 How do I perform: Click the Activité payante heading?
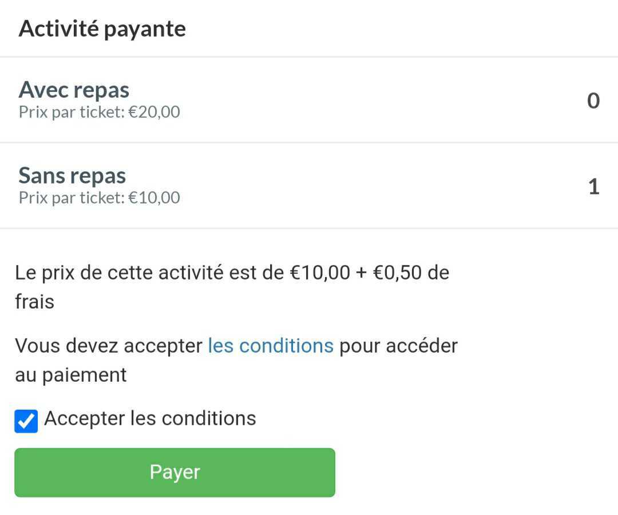click(102, 29)
